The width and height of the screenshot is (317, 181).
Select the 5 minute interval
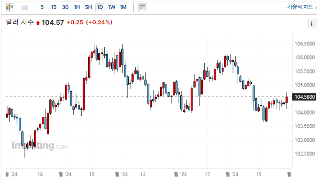pyautogui.click(x=42, y=7)
